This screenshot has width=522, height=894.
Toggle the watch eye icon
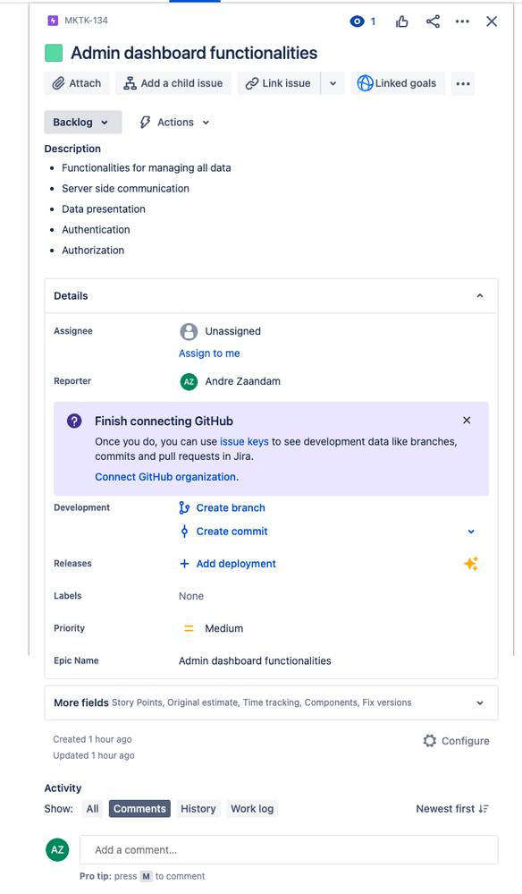click(357, 21)
